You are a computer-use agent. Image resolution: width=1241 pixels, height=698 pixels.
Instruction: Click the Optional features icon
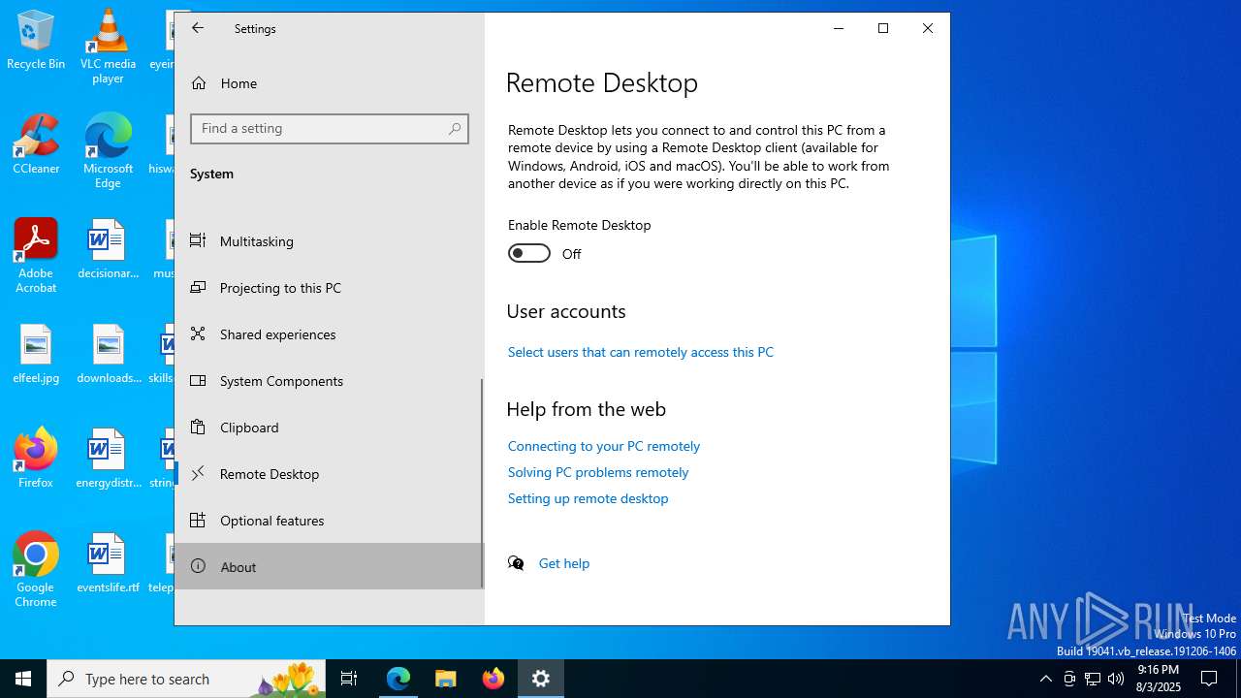pos(198,520)
